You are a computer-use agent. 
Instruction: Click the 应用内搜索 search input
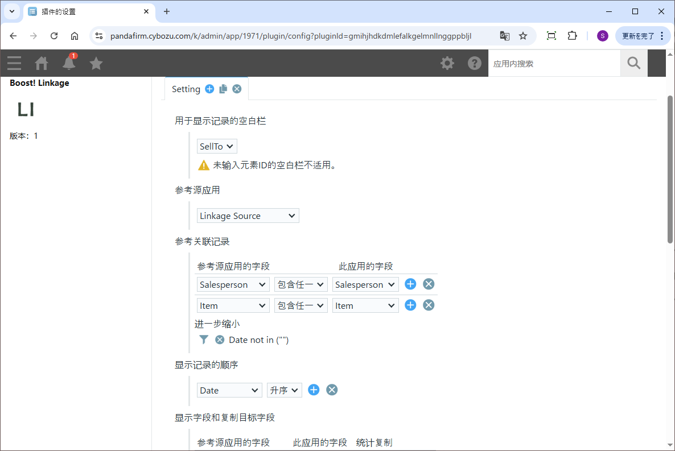[x=554, y=64]
